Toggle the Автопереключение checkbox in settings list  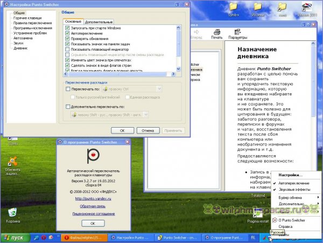pos(67,33)
